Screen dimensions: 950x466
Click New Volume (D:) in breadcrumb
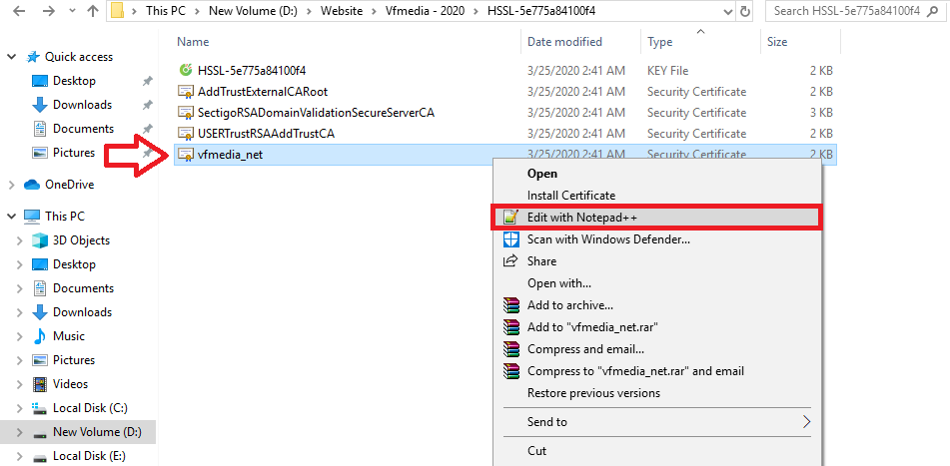pos(253,11)
